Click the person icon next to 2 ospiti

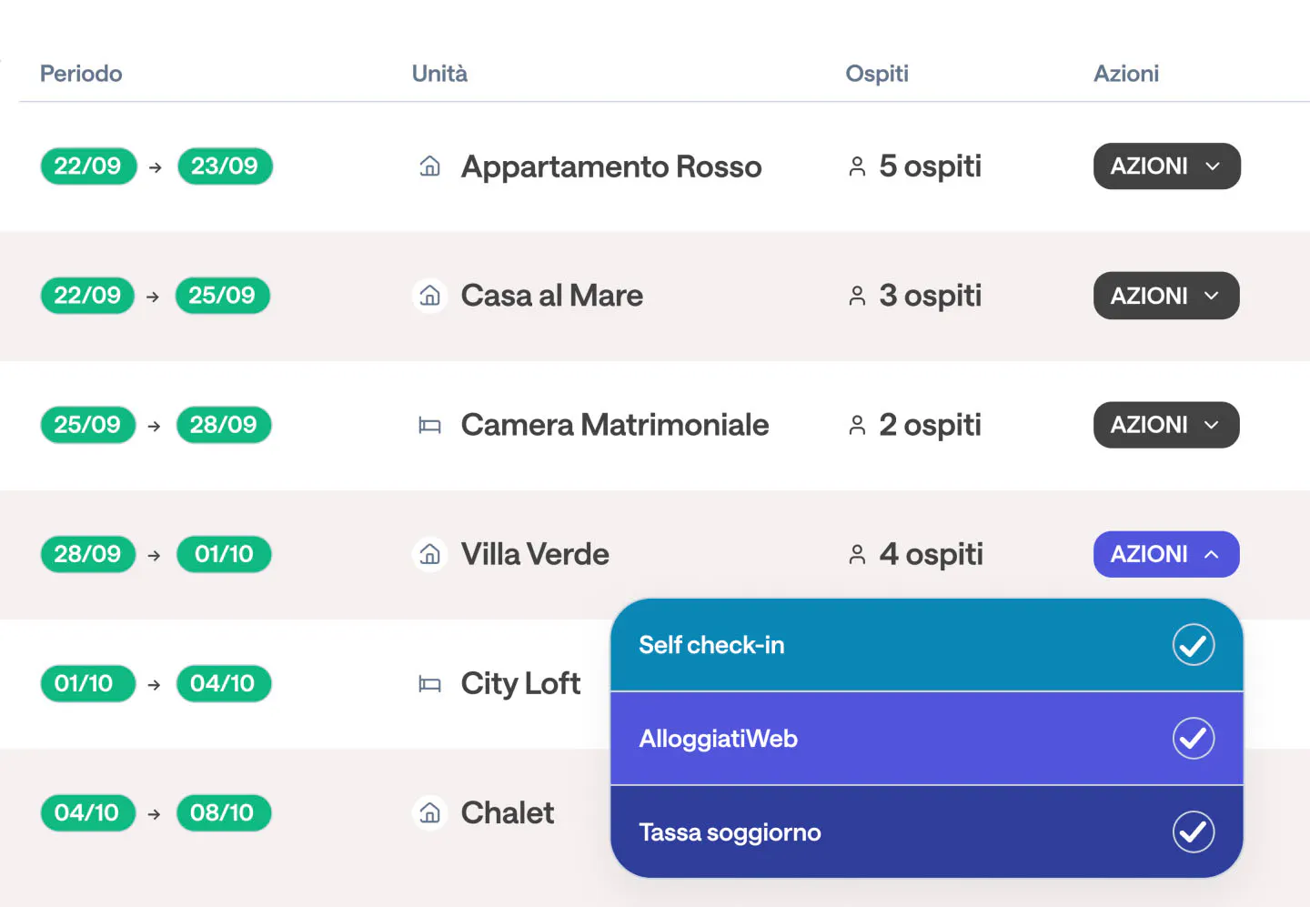(x=857, y=425)
